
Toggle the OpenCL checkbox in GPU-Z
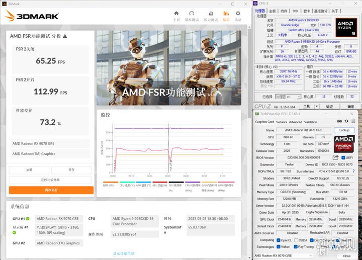279,240
